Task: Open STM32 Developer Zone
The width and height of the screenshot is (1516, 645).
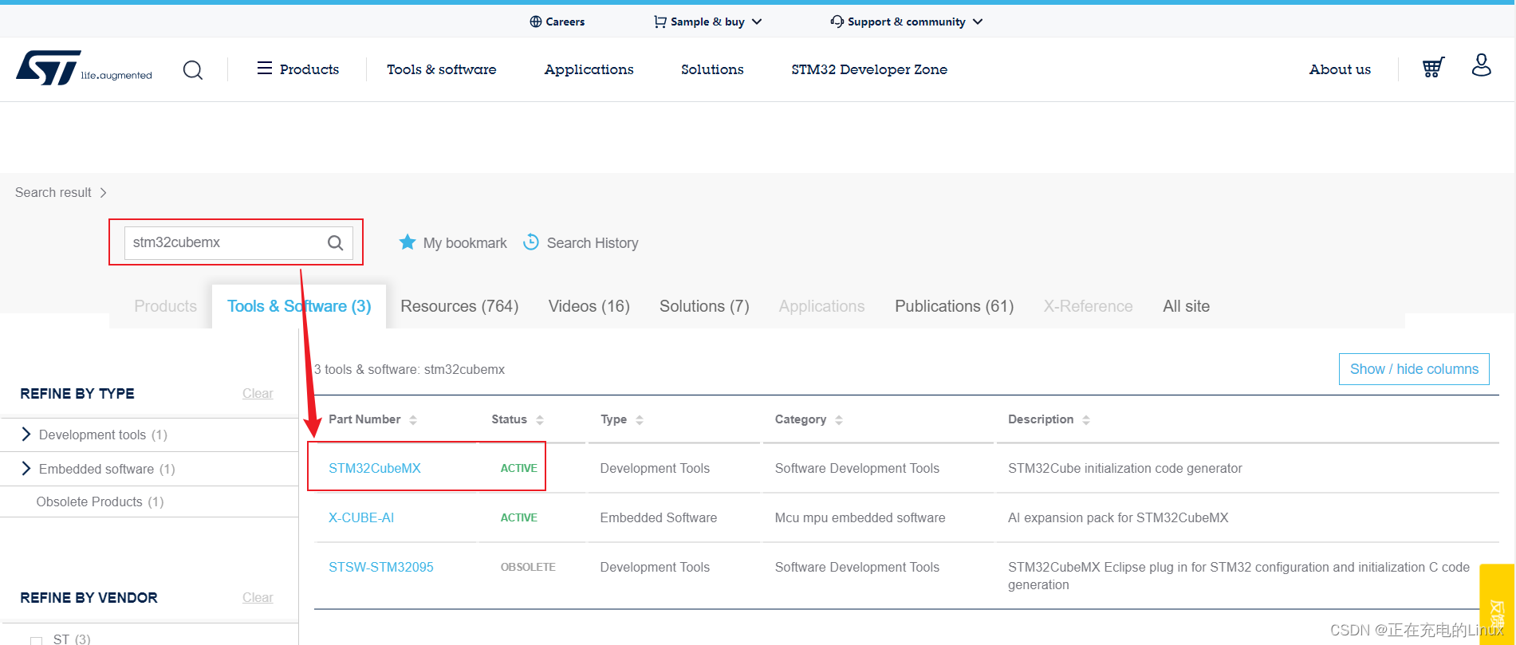Action: (x=869, y=69)
